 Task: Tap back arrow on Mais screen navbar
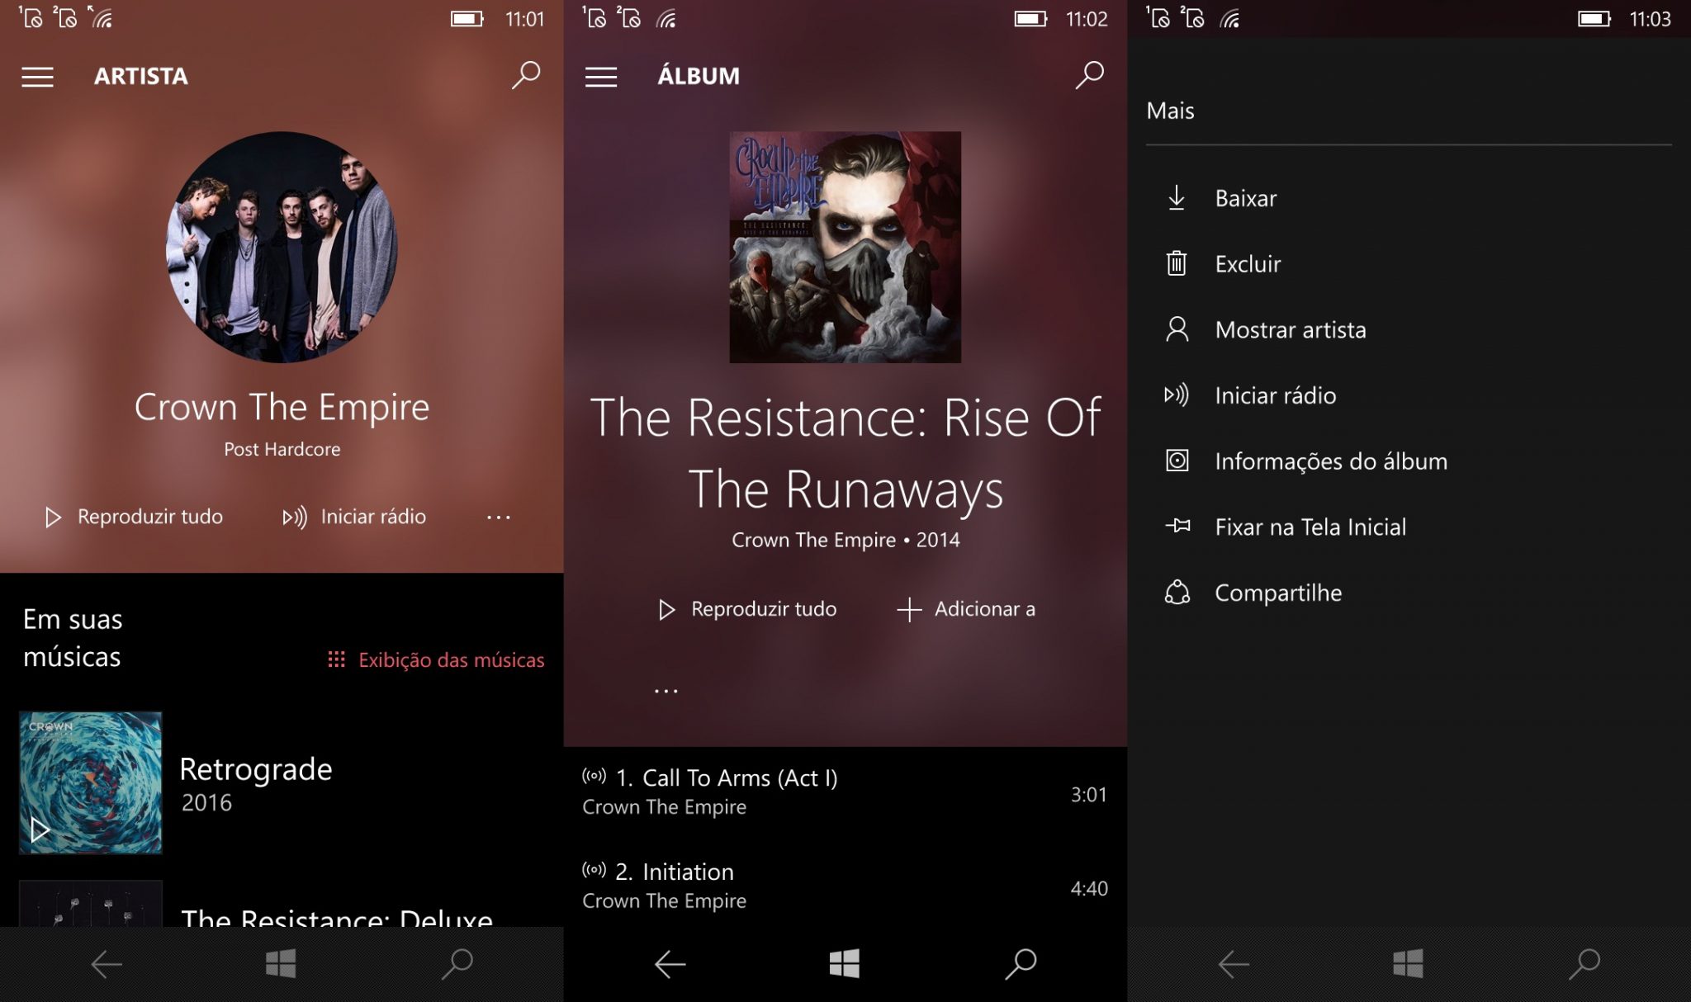pyautogui.click(x=1234, y=963)
